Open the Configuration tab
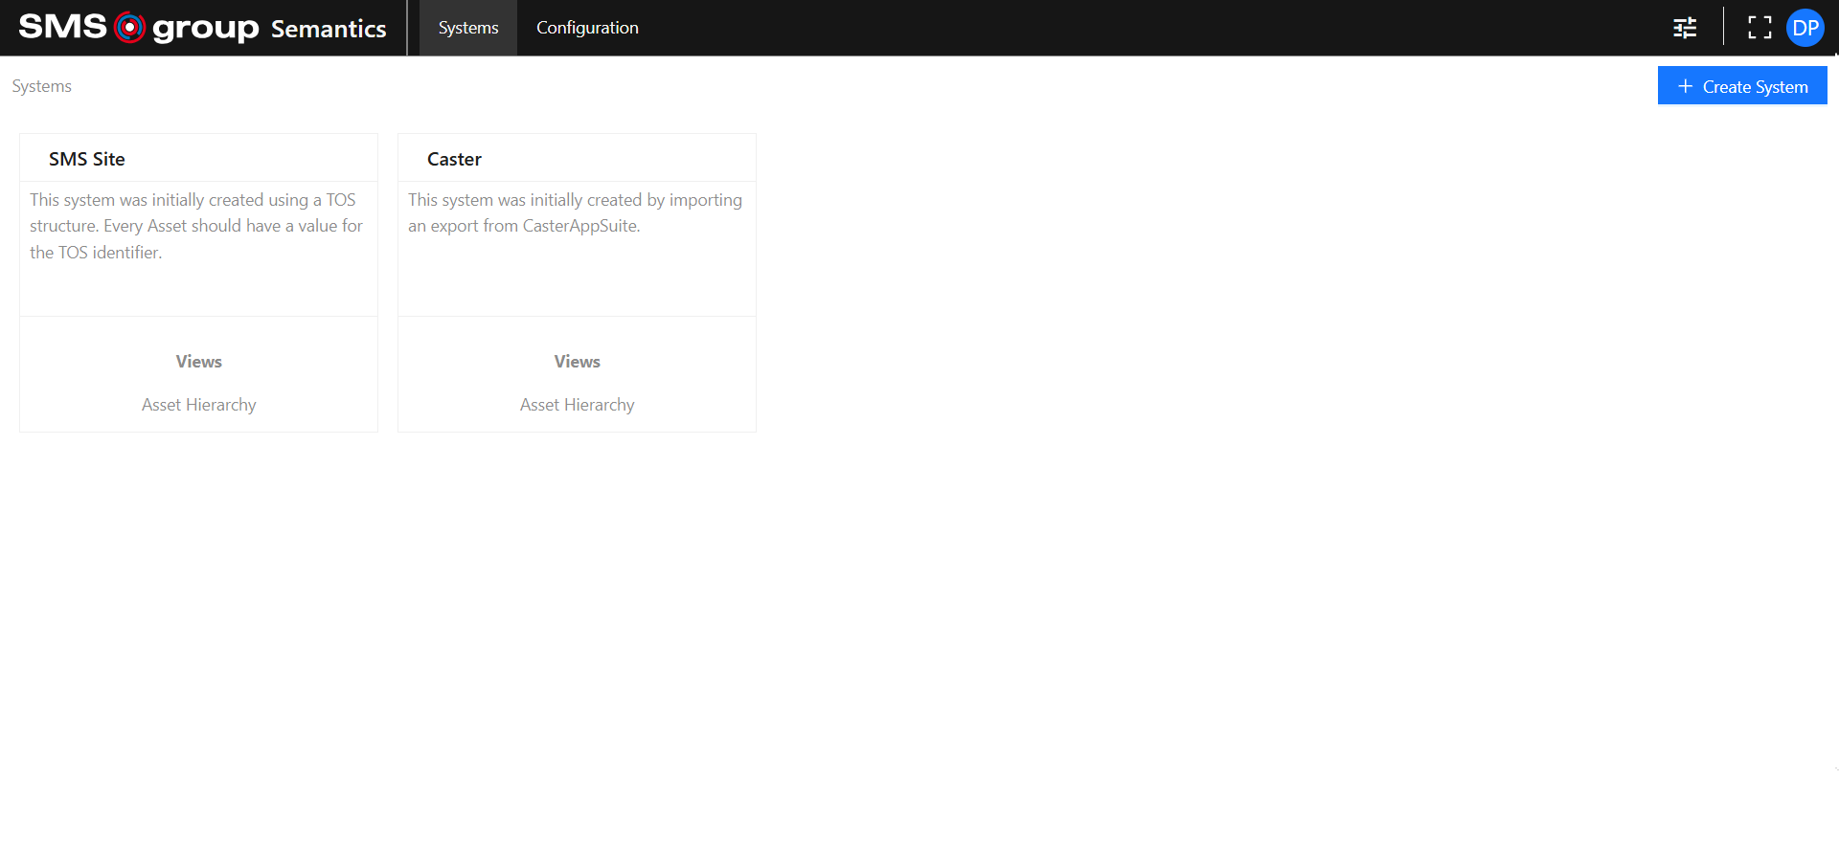Screen dimensions: 1839x868 coord(587,28)
